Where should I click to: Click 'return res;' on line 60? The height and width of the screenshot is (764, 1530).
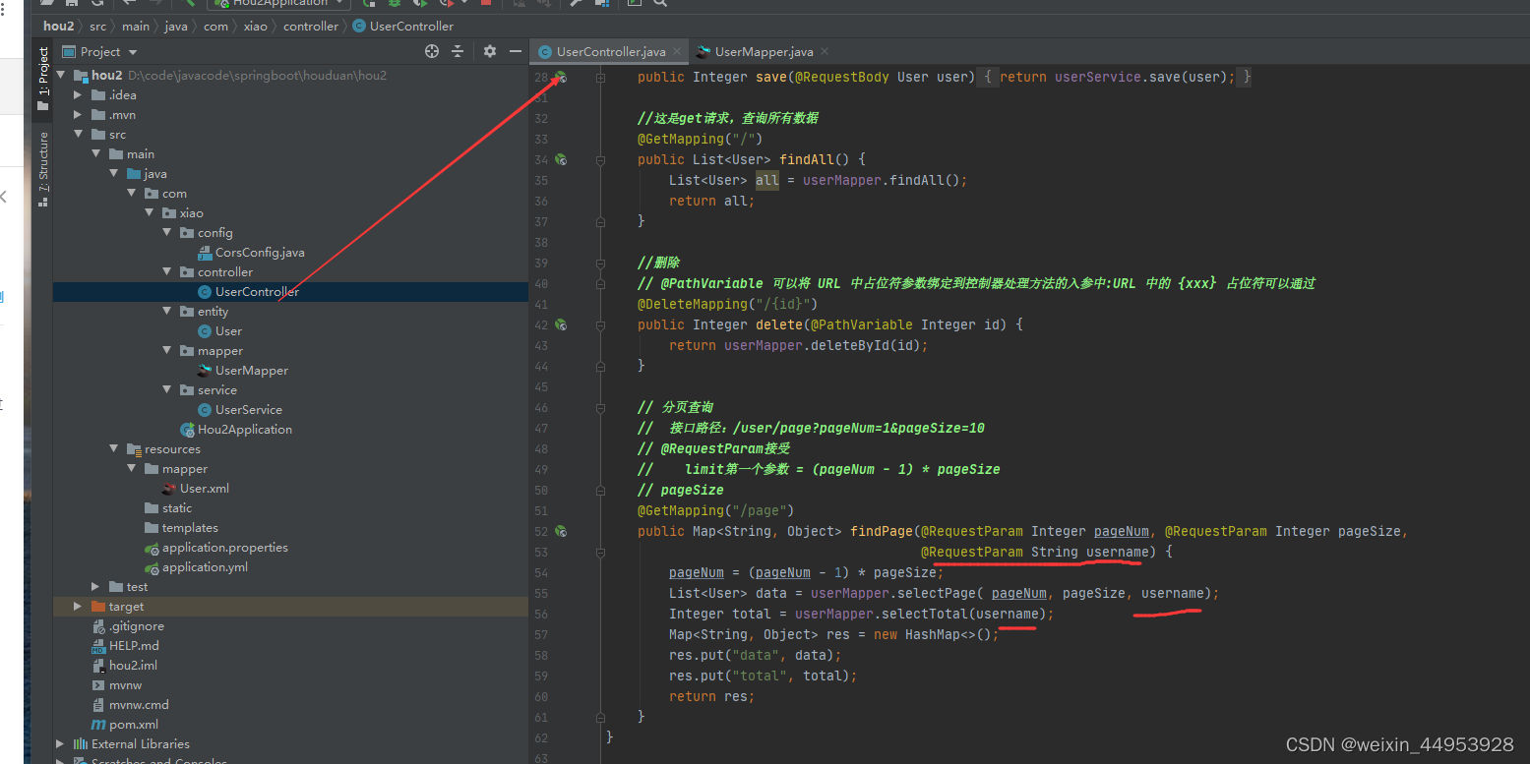click(711, 696)
